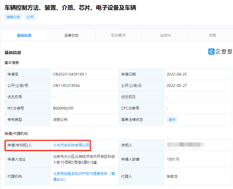Click the 申请(专利权)人 label cell
Viewport: 233px width, 189px height.
click(x=28, y=145)
